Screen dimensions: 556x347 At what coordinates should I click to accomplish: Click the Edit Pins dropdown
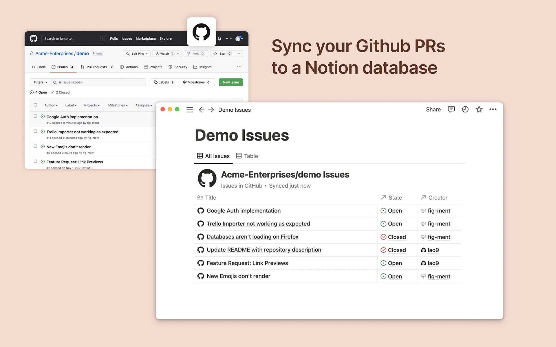137,53
